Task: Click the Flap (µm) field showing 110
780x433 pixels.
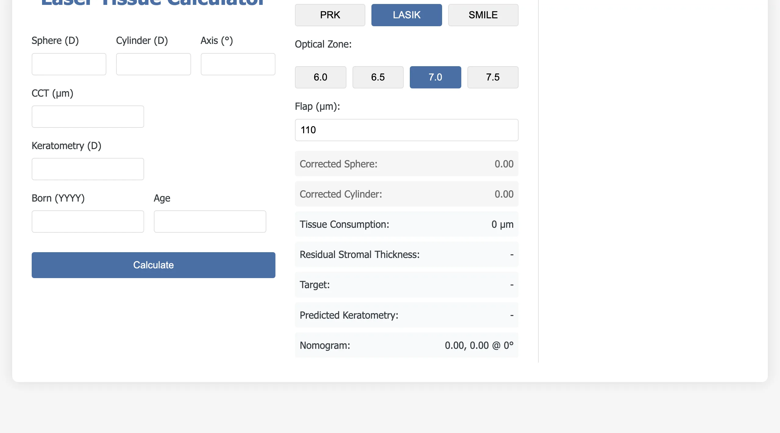Action: click(406, 130)
